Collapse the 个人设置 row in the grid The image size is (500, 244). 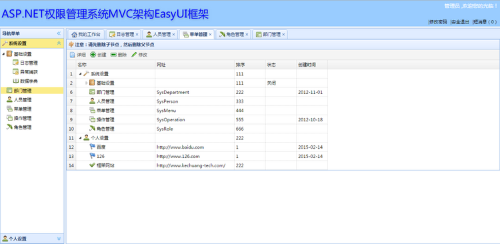[80, 138]
